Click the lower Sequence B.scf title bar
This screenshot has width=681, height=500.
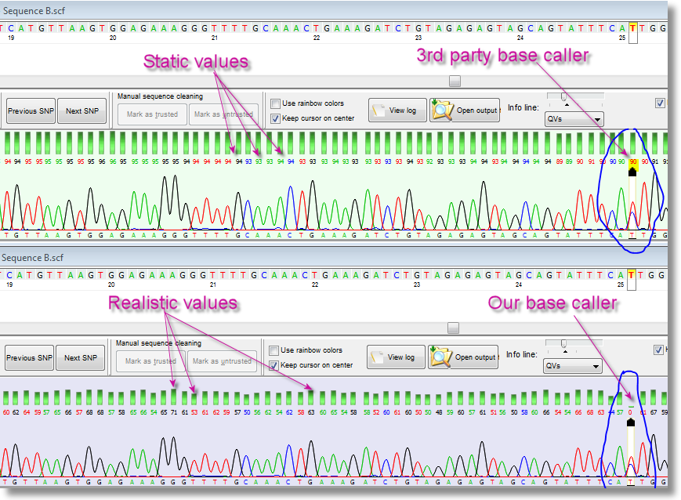pyautogui.click(x=334, y=258)
